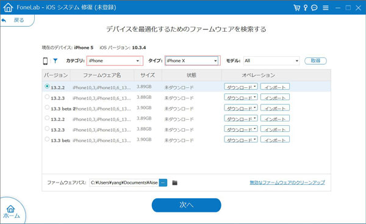Open ダウンロード dropdown for second 13.2.2 row

click(x=241, y=118)
